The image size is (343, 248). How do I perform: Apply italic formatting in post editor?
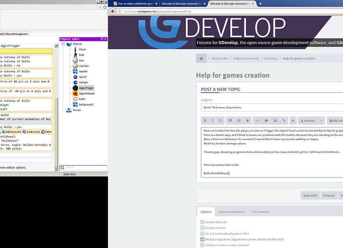[x=212, y=121]
